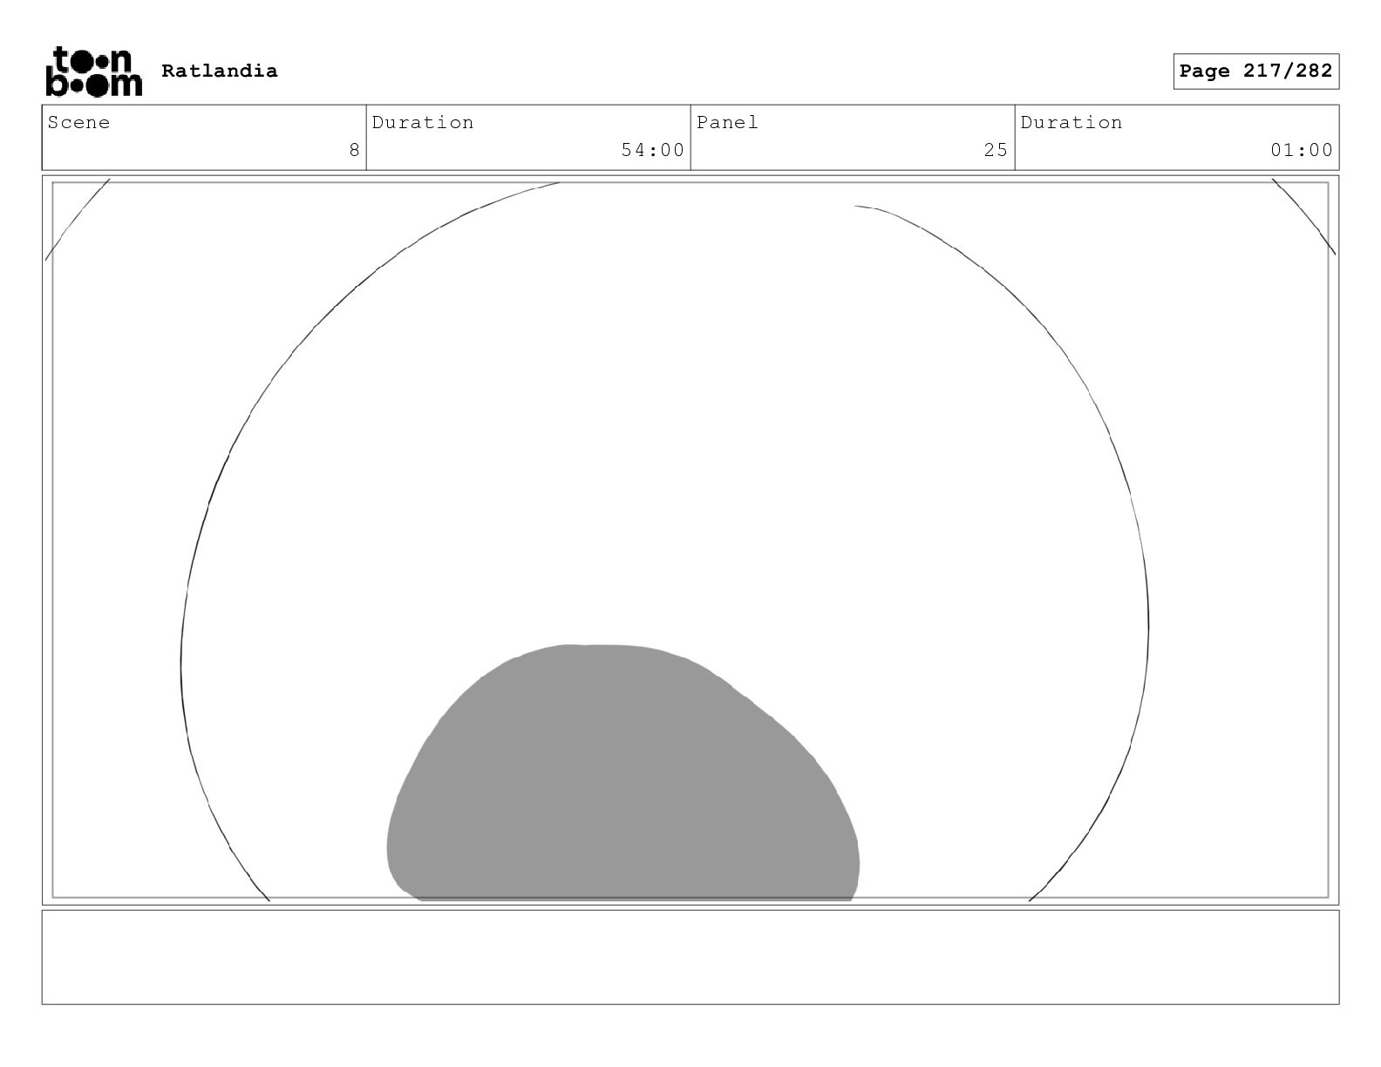1381x1067 pixels.
Task: Select the panel duration value '01:00'
Action: click(x=1302, y=150)
